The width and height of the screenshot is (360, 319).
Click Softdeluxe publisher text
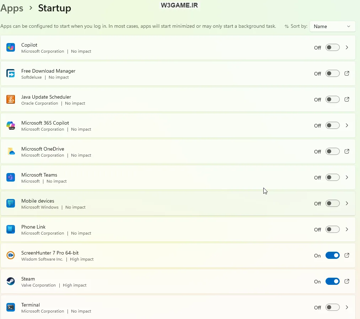pyautogui.click(x=32, y=77)
